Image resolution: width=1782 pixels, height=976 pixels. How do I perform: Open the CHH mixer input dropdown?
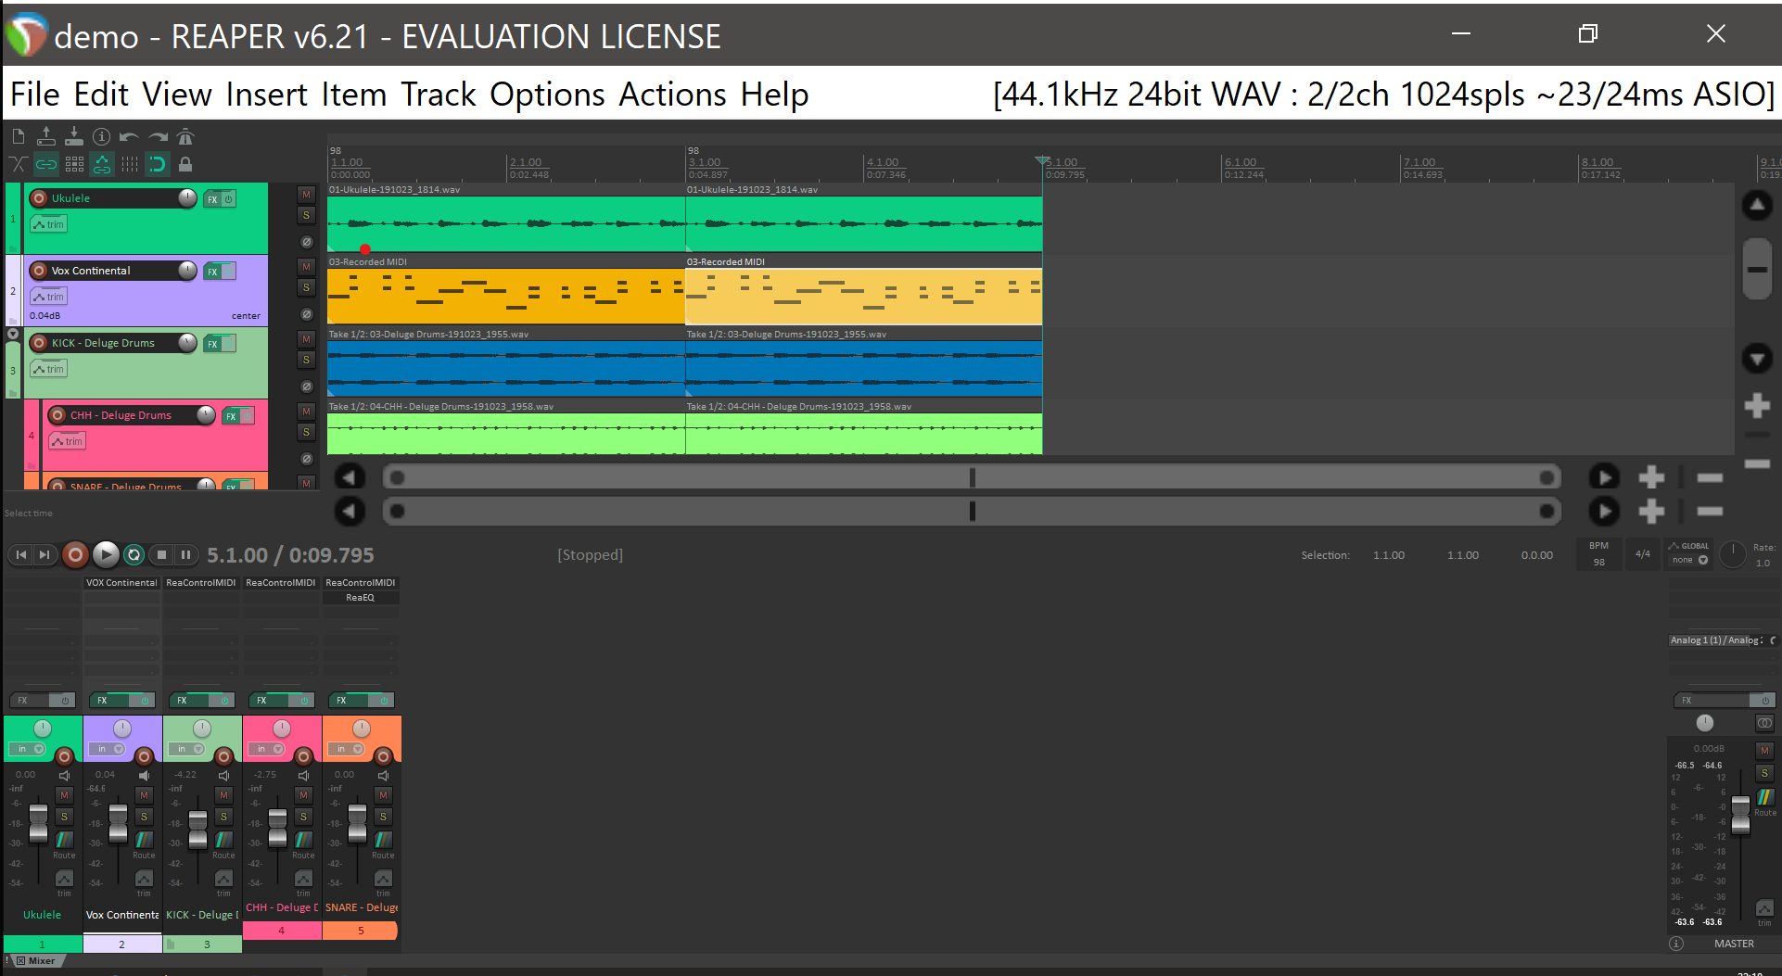coord(266,749)
